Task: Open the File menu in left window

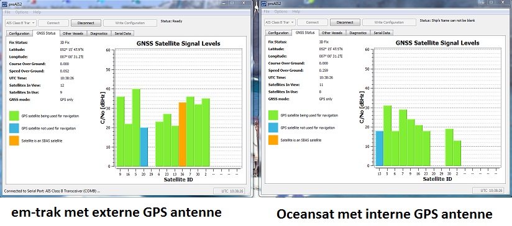Action: pyautogui.click(x=7, y=12)
